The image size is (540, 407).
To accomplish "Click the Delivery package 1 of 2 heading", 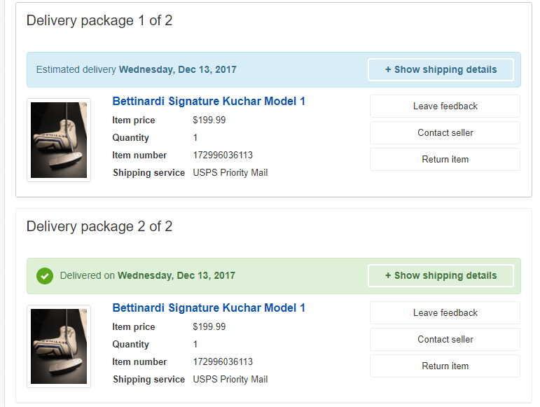I will [99, 20].
